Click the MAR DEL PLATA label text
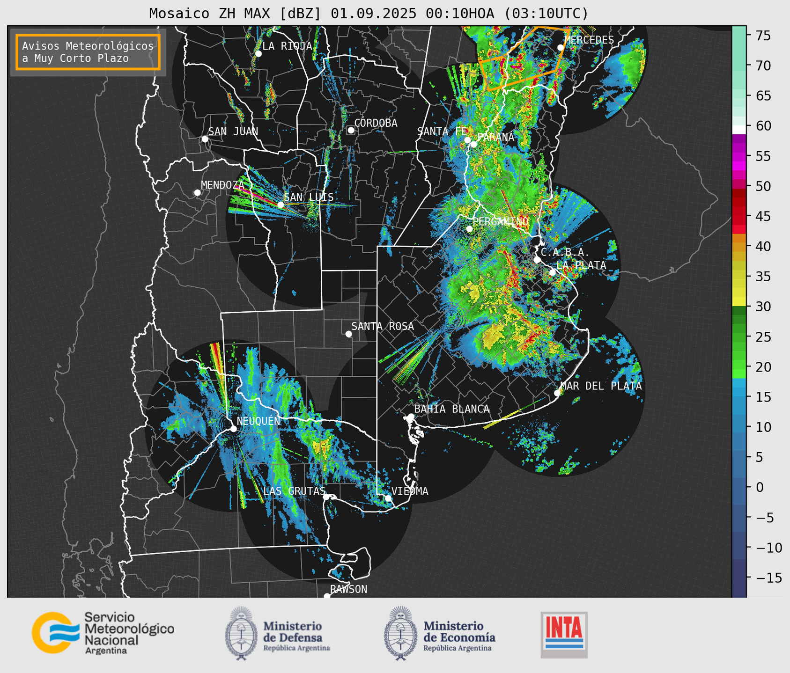The height and width of the screenshot is (673, 790). click(601, 386)
